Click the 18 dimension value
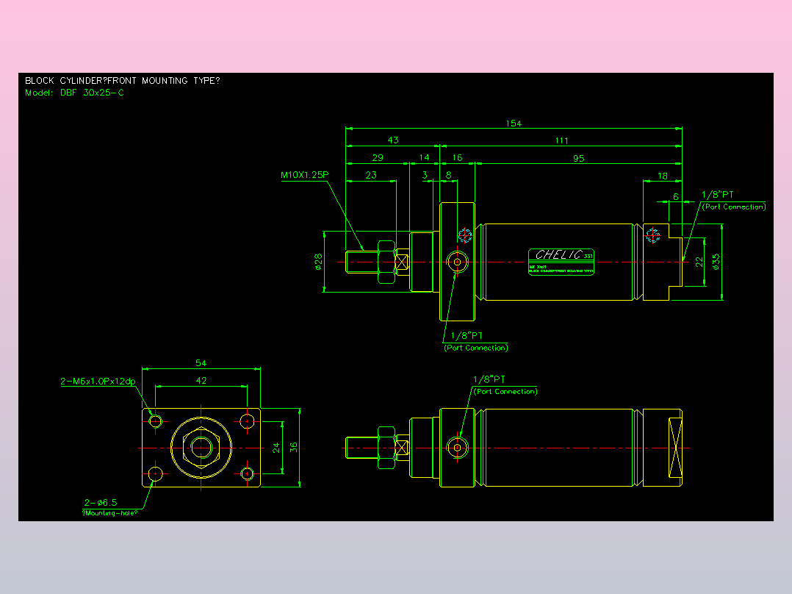Screen dimensions: 792x594 click(662, 176)
